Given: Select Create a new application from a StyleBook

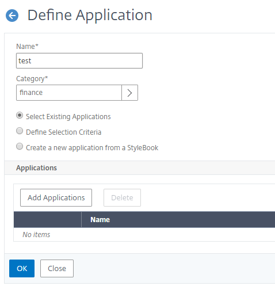Looking at the screenshot, I should point(20,147).
